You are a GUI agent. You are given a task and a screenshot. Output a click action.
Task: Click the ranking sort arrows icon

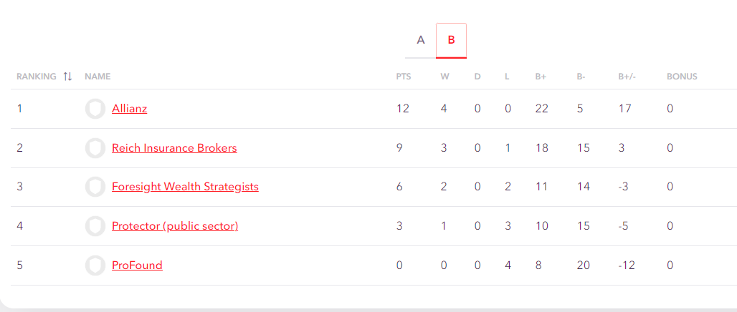[67, 77]
